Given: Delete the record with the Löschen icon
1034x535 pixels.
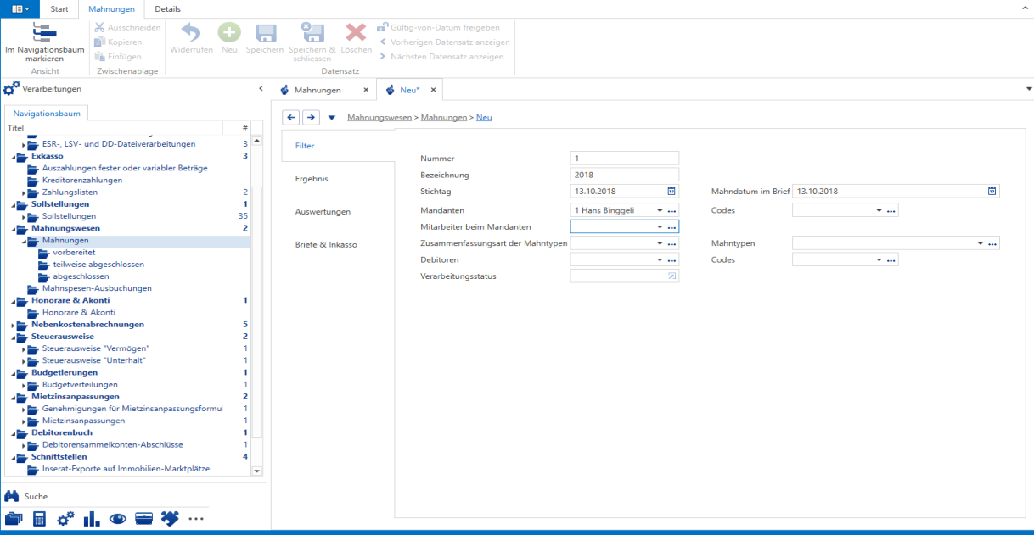Looking at the screenshot, I should pos(356,33).
